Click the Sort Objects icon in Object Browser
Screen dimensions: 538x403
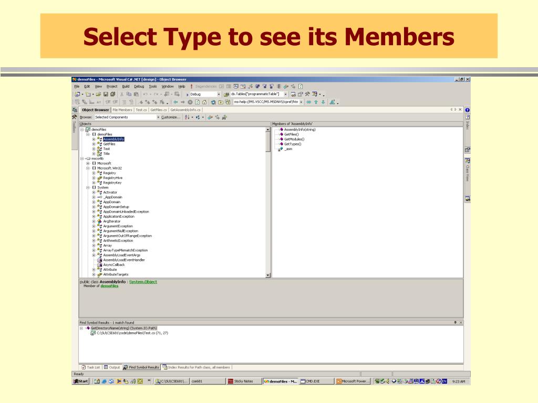click(x=187, y=117)
